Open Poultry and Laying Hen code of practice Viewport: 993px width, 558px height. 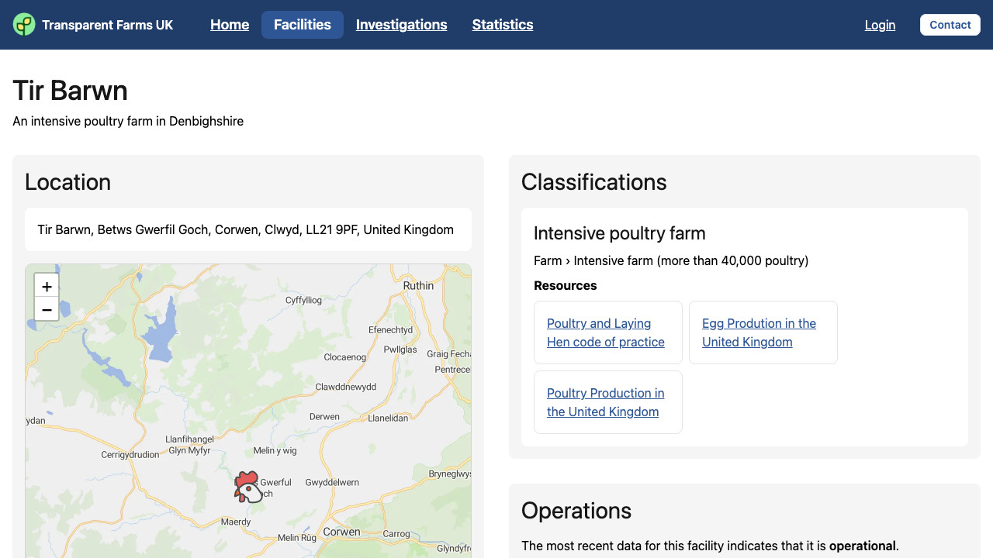click(605, 332)
